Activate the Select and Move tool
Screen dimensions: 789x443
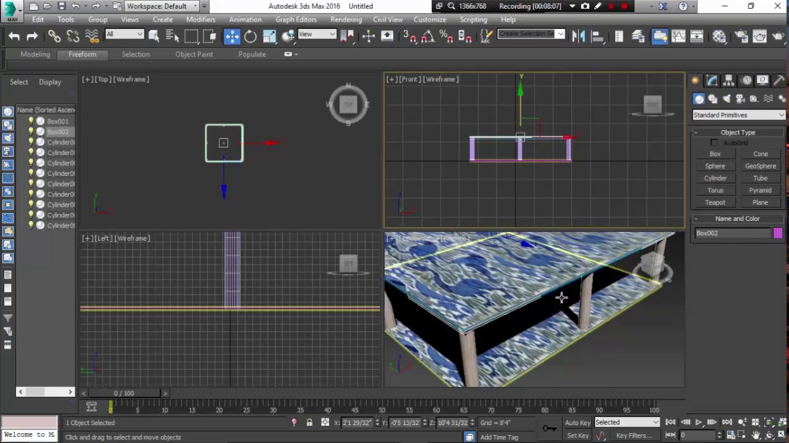coord(232,36)
